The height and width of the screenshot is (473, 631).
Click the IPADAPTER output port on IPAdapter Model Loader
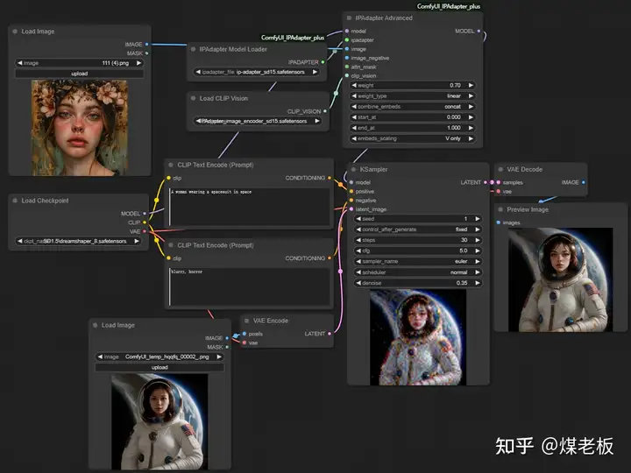[323, 62]
